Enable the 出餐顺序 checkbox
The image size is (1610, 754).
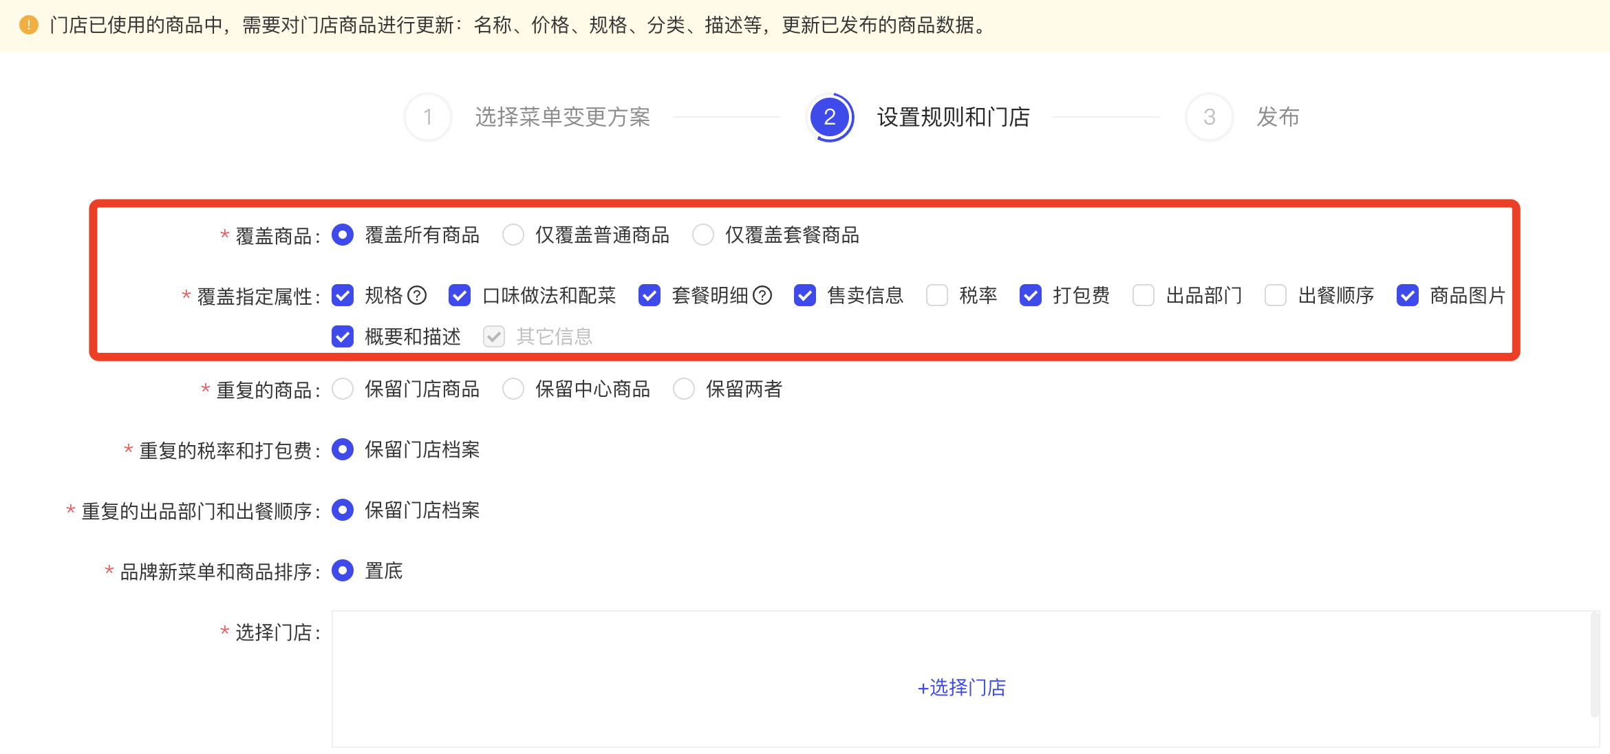coord(1276,296)
